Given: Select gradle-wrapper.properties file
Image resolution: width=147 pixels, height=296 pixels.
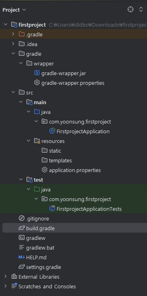Looking at the screenshot, I should (x=73, y=83).
